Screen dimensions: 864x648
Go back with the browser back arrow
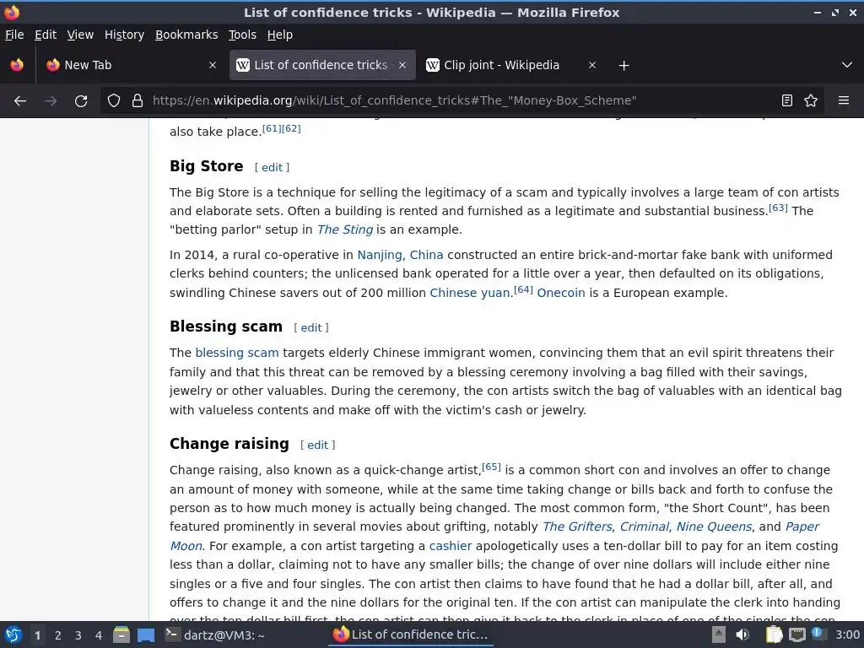(20, 101)
